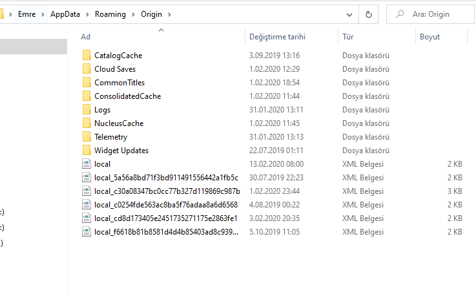Expand chevron after Origin in address bar
This screenshot has height=296, width=476.
(169, 14)
